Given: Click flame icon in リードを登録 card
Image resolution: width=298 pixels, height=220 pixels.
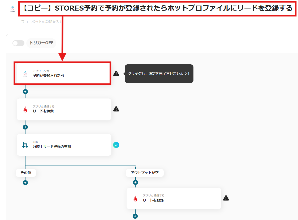Looking at the screenshot, I should [135, 199].
